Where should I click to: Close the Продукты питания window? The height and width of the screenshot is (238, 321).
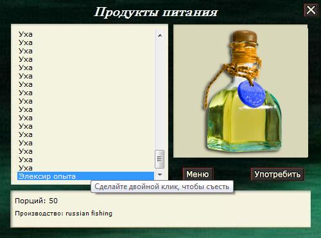pyautogui.click(x=311, y=10)
